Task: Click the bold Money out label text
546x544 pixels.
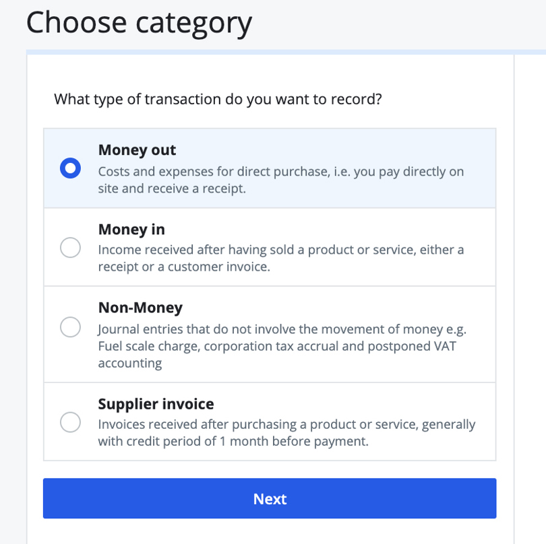Action: pos(137,150)
